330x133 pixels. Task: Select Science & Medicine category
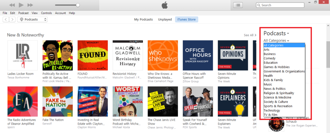(284, 98)
